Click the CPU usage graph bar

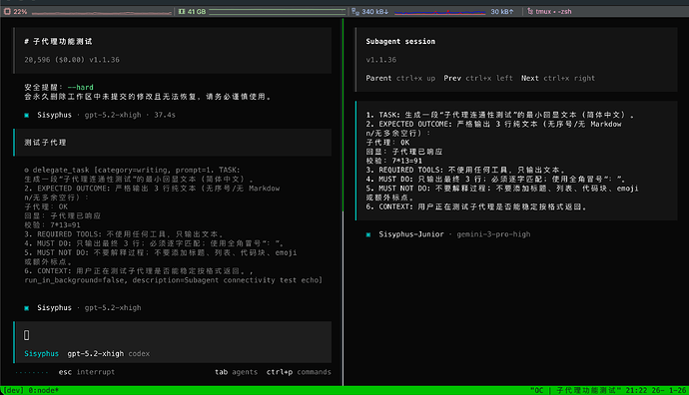point(101,13)
